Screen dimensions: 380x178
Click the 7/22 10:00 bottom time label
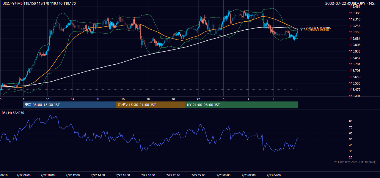(48, 175)
